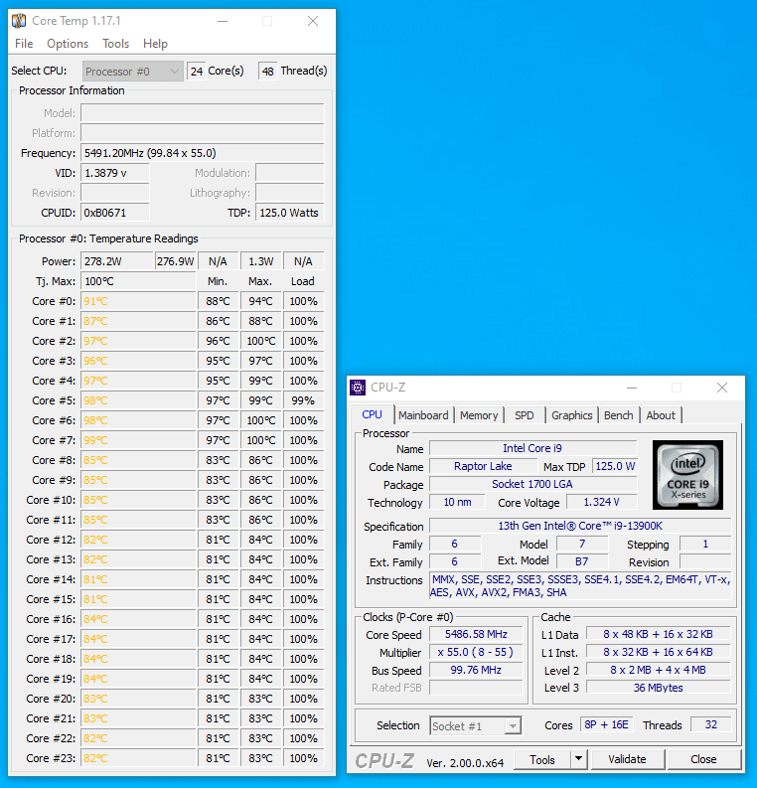
Task: Click the Code Name value Raptor Lake
Action: pyautogui.click(x=483, y=466)
